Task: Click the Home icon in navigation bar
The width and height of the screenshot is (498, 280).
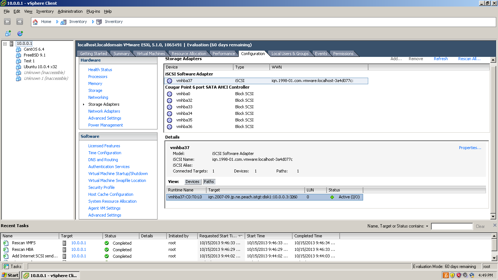Action: click(35, 22)
